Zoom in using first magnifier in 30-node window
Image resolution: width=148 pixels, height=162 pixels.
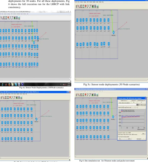pos(88,6)
